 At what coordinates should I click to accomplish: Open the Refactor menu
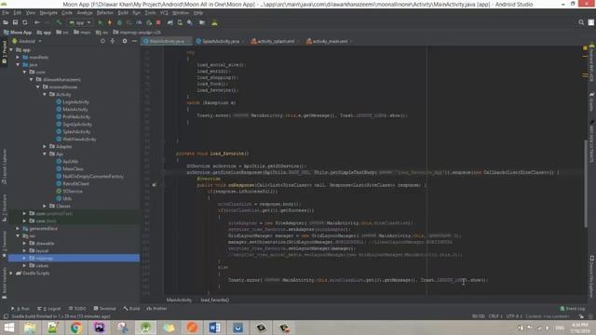tap(104, 13)
